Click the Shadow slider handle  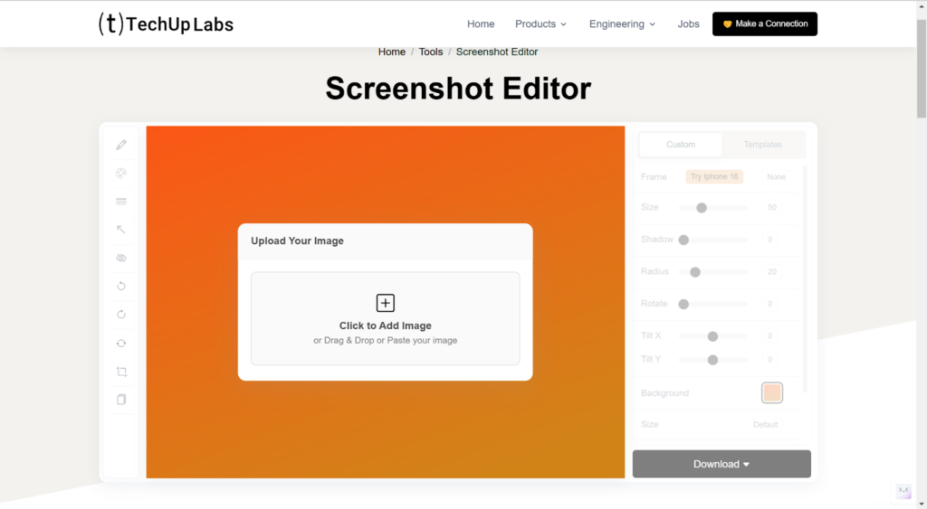[684, 240]
